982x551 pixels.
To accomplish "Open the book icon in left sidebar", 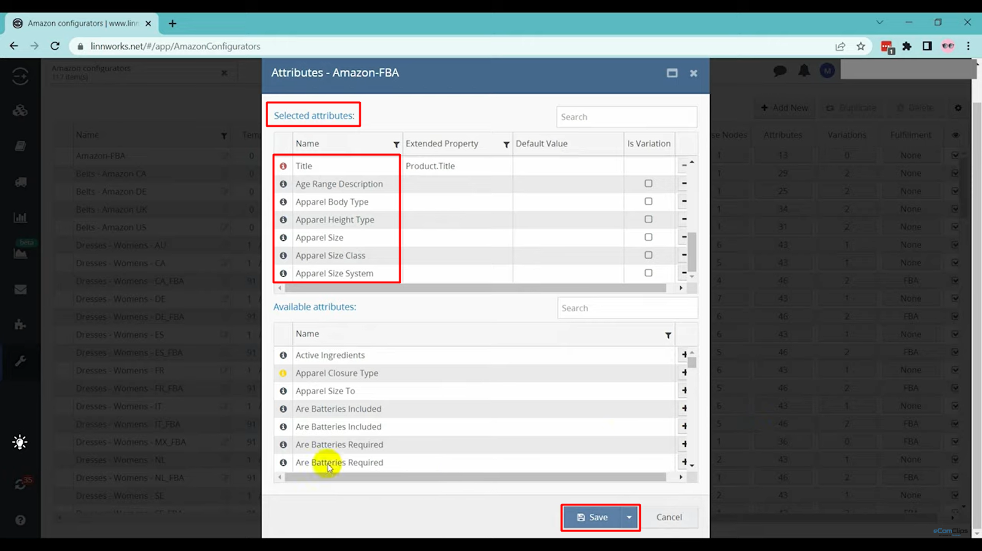I will click(20, 146).
